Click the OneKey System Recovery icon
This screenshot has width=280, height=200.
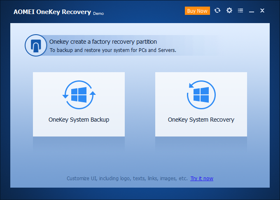point(201,95)
